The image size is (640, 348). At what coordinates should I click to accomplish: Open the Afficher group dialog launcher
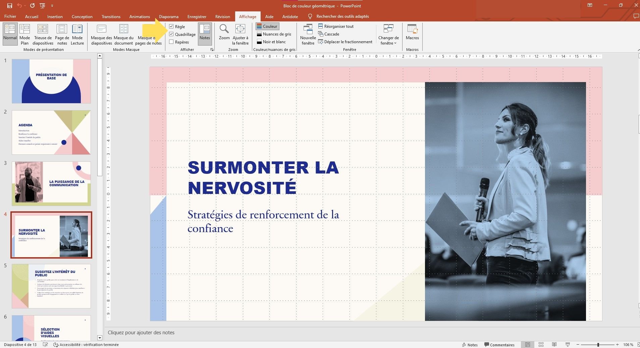click(x=212, y=49)
